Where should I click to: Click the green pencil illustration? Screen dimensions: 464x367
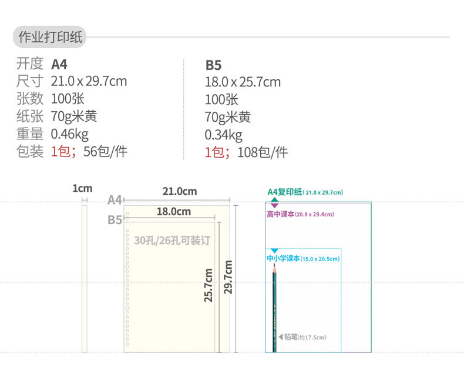(274, 306)
